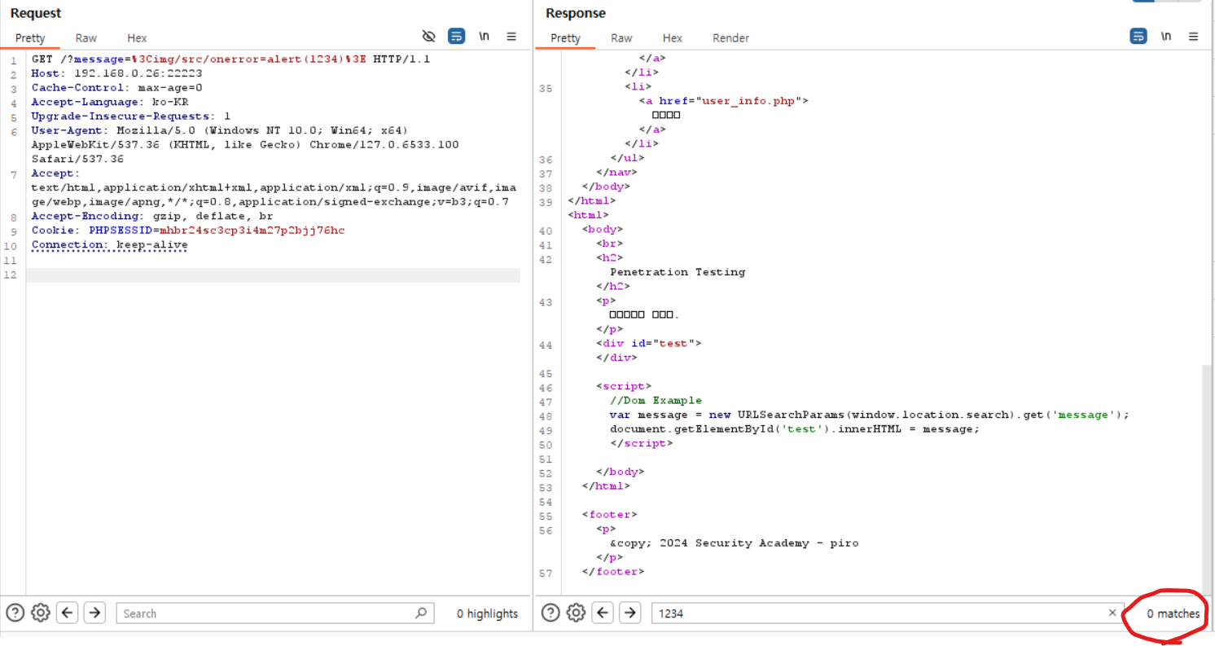Open the Response Render tab
This screenshot has width=1215, height=646.
coord(730,37)
